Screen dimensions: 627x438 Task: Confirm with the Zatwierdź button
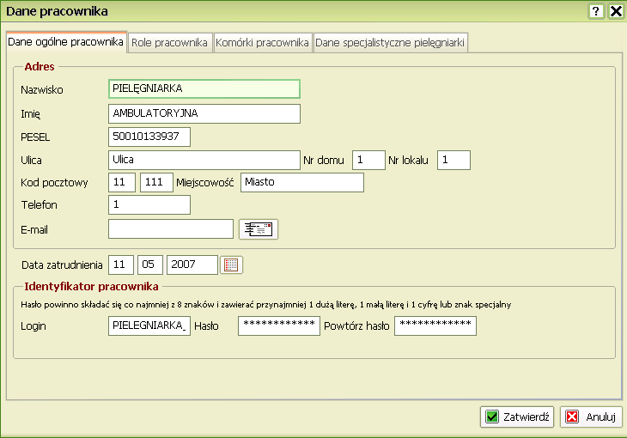point(517,417)
